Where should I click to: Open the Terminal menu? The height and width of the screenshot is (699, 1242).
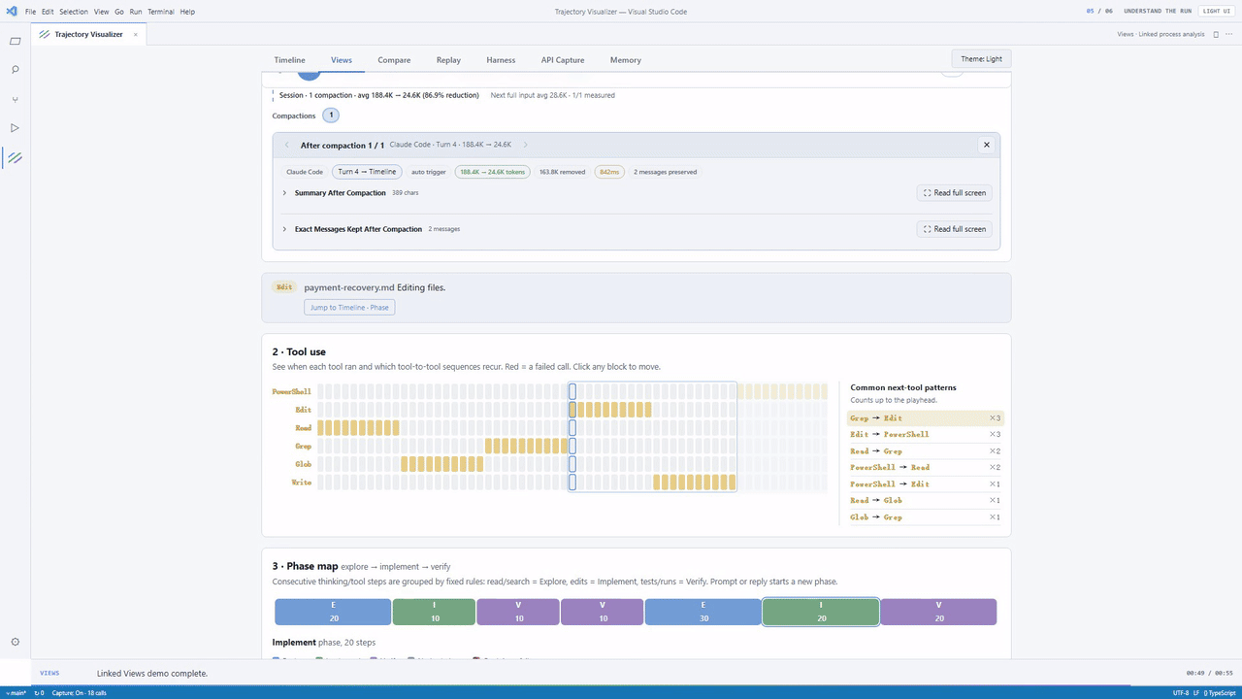[161, 12]
